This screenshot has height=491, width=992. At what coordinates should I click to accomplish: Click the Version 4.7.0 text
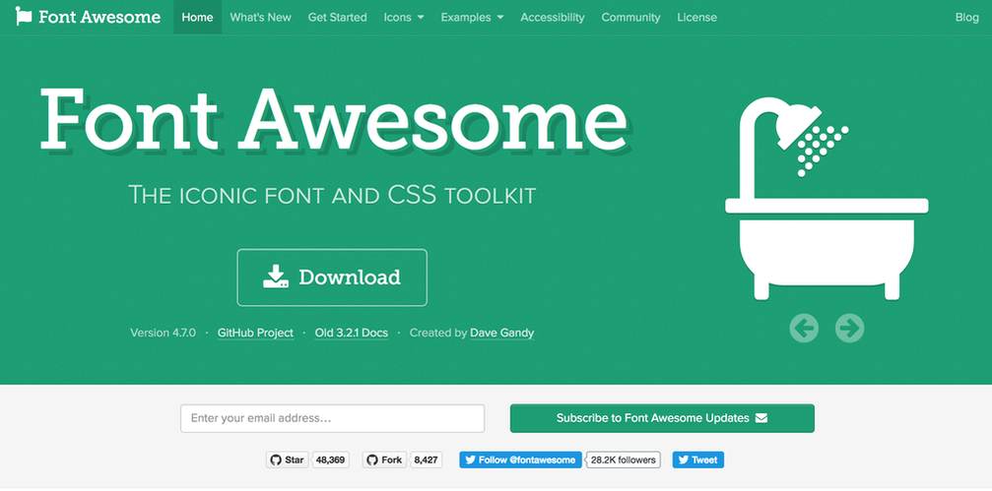pos(163,333)
